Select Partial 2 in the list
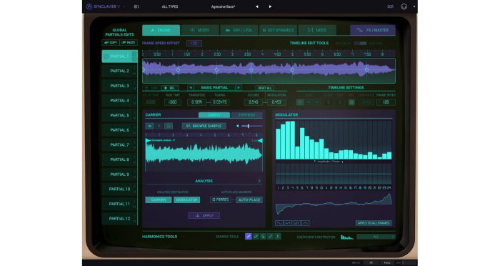Viewport: 500px width, 266px height. click(x=119, y=71)
